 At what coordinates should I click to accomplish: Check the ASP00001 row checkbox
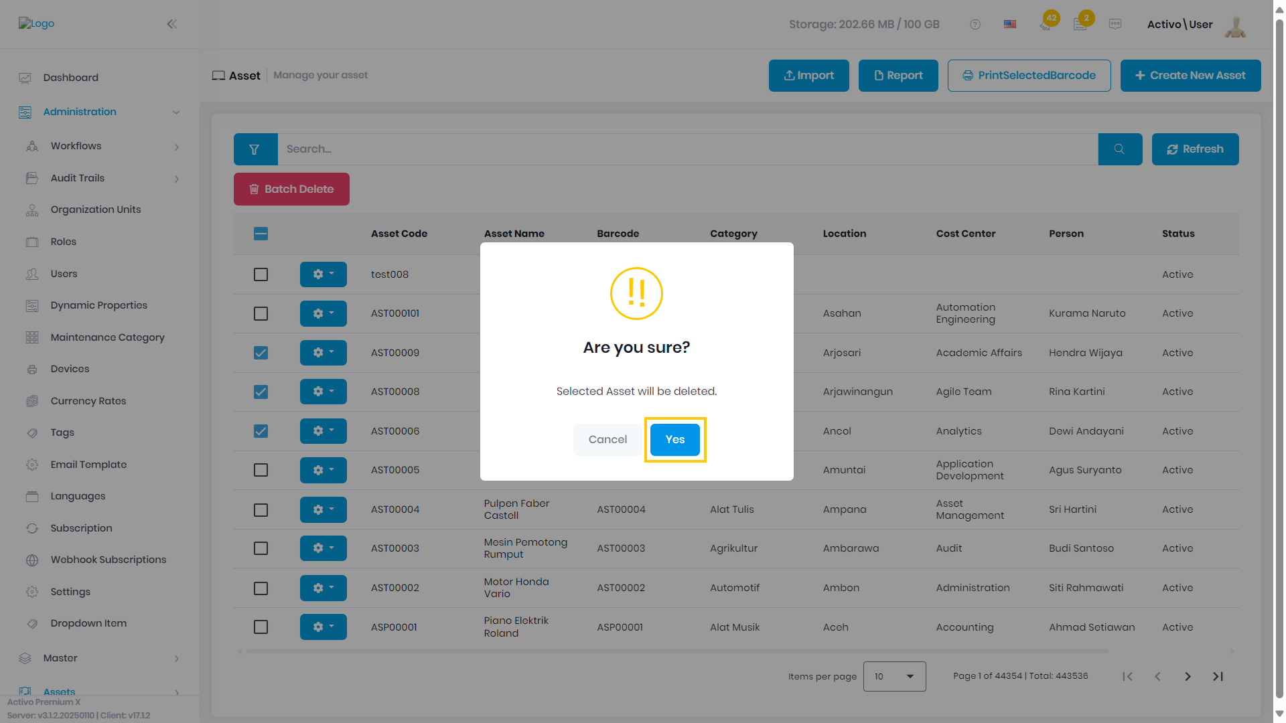(x=261, y=627)
